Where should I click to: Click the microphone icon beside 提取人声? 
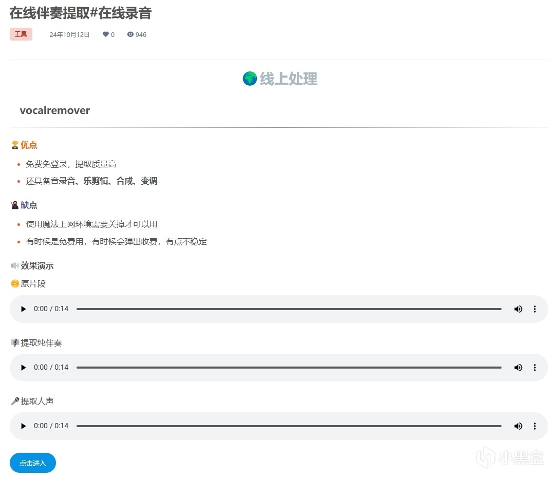click(14, 401)
